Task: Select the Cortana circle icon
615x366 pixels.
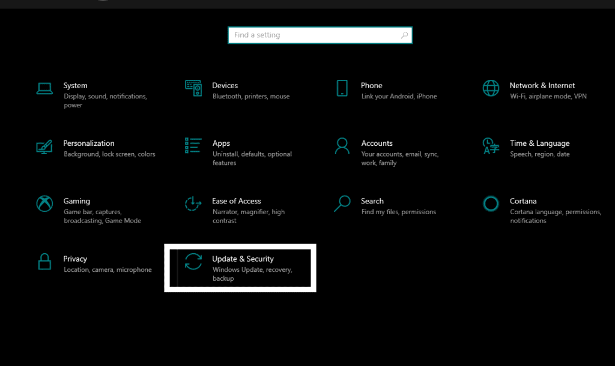Action: coord(491,203)
